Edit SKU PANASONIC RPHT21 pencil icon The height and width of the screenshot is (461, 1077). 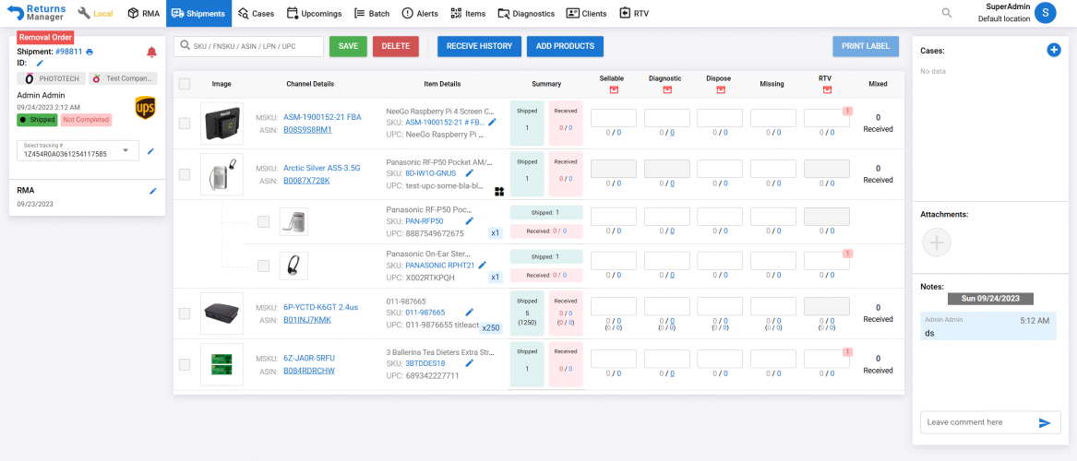pos(482,265)
